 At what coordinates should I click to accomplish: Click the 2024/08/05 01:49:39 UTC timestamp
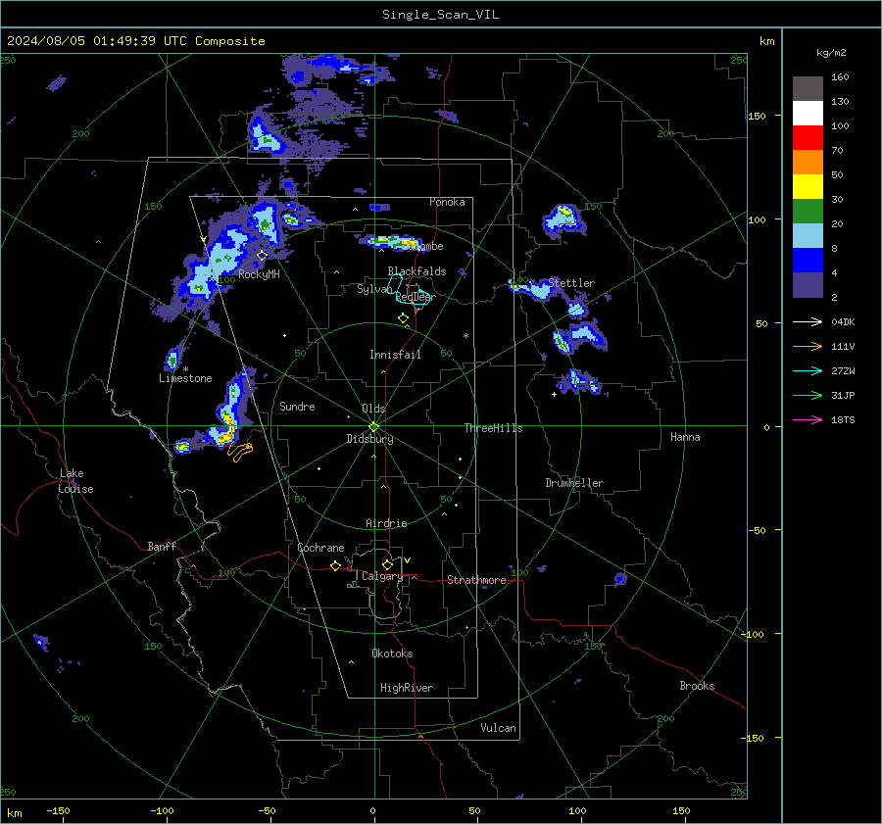[x=135, y=41]
